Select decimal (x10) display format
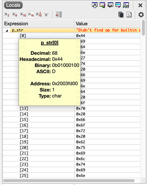 (23, 15)
